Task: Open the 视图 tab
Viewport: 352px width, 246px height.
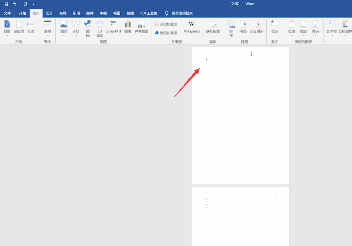Action: coord(117,13)
